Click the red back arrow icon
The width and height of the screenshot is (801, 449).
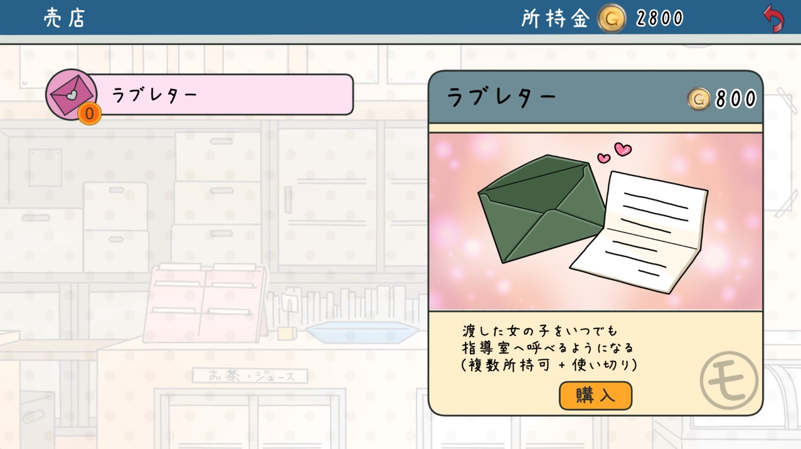pyautogui.click(x=773, y=18)
